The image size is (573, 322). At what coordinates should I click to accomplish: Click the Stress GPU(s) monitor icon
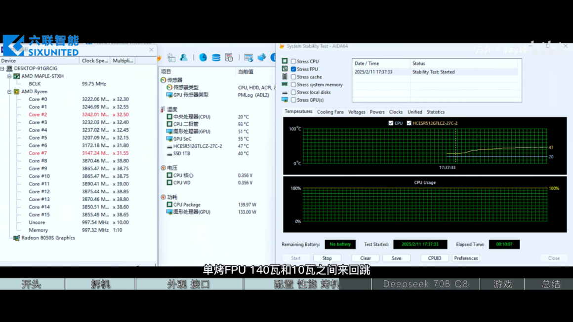(x=285, y=100)
